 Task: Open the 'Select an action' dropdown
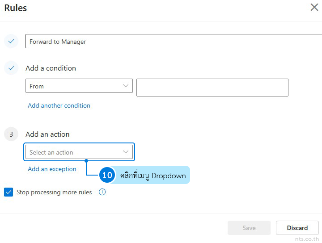tap(79, 152)
